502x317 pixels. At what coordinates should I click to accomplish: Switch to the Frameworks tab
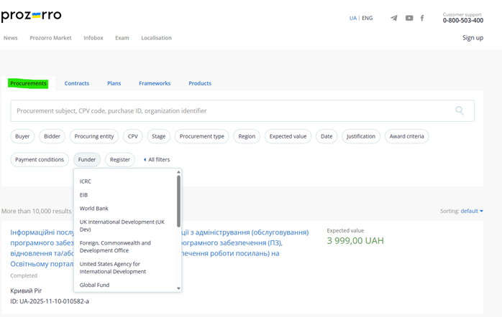[155, 83]
